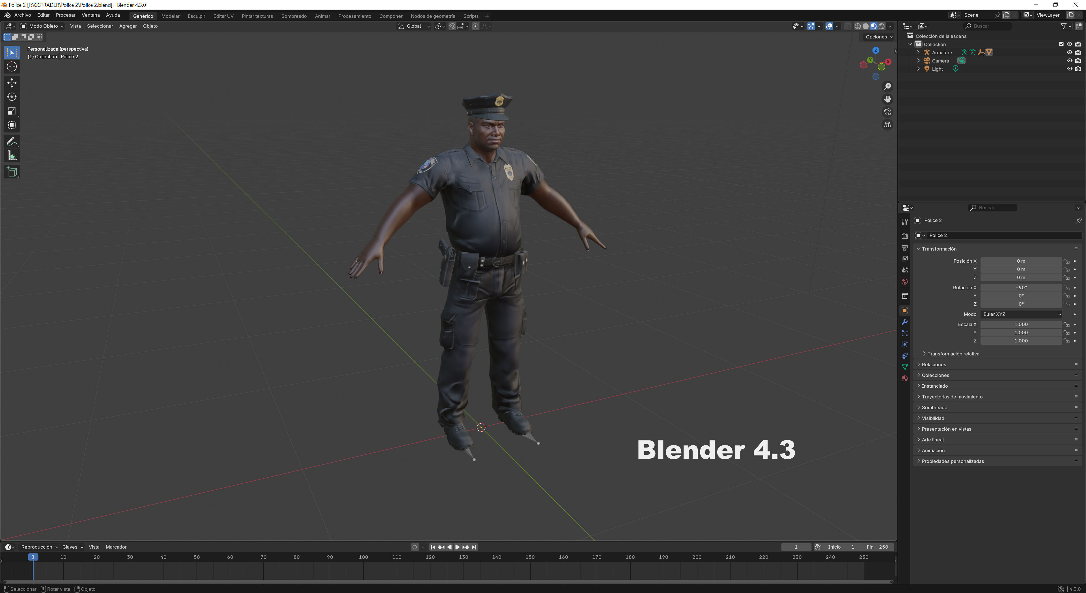Click the current frame number field

pos(796,547)
